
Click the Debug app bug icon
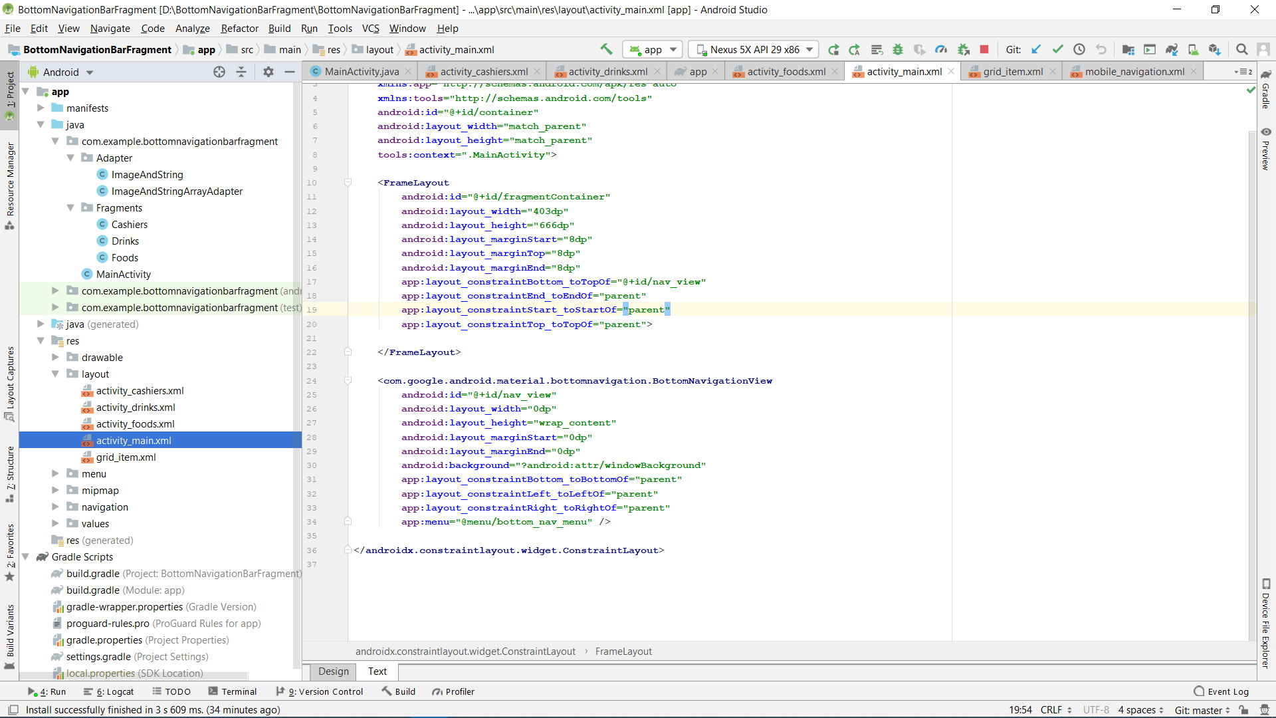[x=898, y=49]
